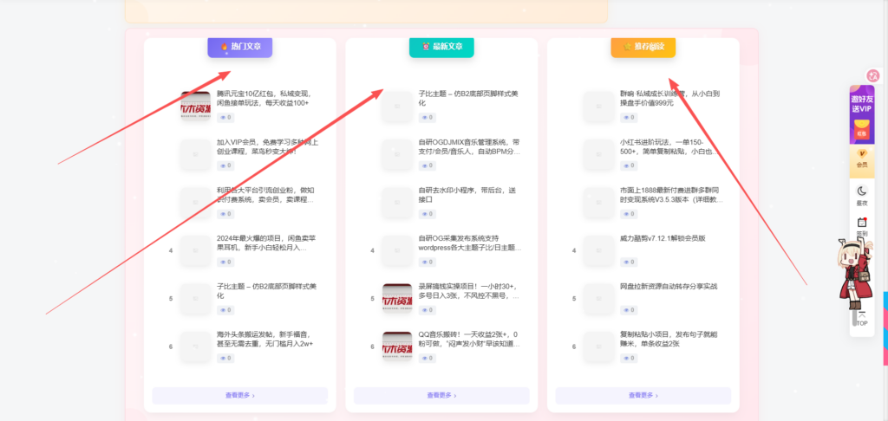Open article QQ音乐搬砖！一天收益2张+
Viewport: 888px width, 421px height.
click(469, 339)
